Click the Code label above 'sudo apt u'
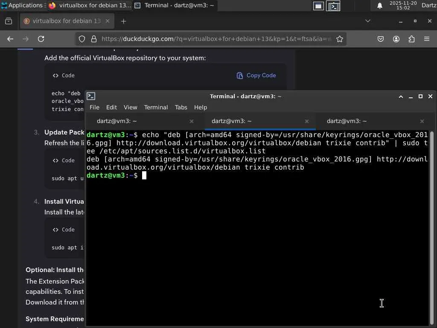Viewport: 437px width, 328px height. 68,161
